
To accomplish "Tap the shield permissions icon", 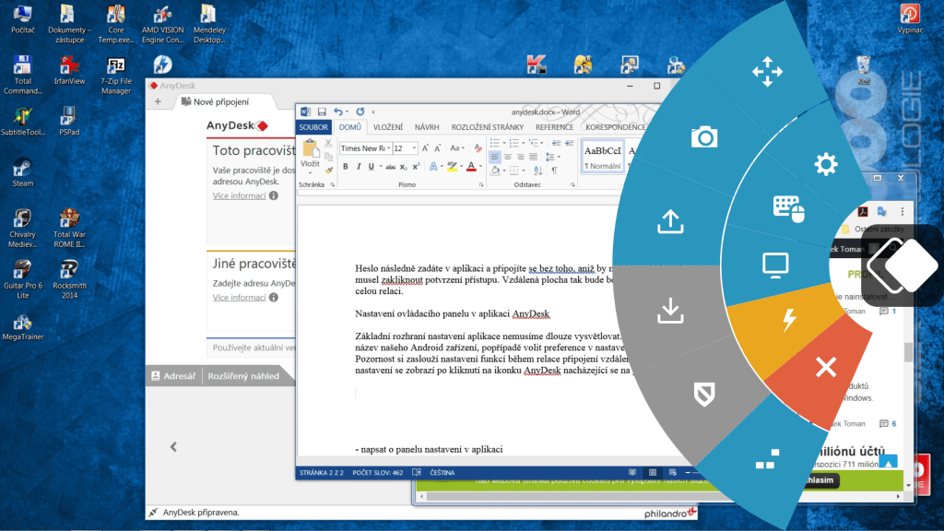I will pyautogui.click(x=703, y=395).
